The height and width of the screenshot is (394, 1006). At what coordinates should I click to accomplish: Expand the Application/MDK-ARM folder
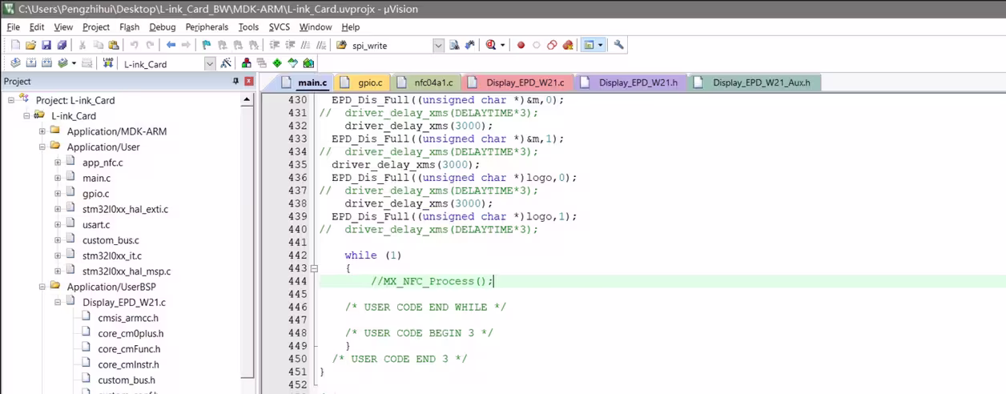pos(42,131)
